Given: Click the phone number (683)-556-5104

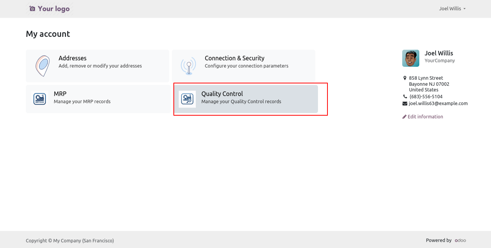Looking at the screenshot, I should click(426, 97).
